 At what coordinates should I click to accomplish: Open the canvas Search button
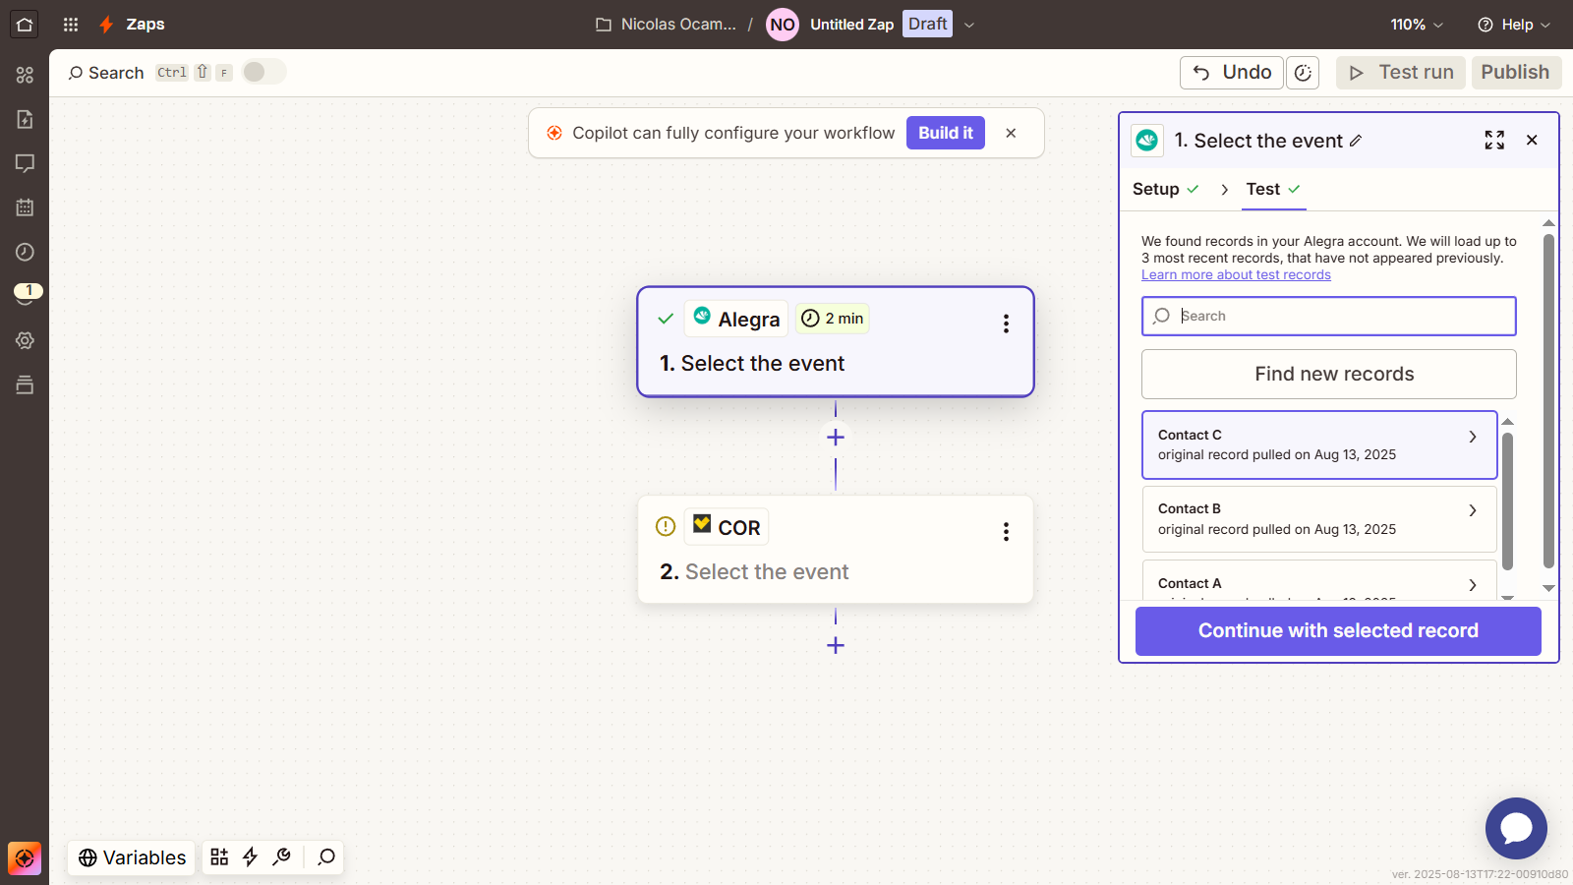coord(105,73)
